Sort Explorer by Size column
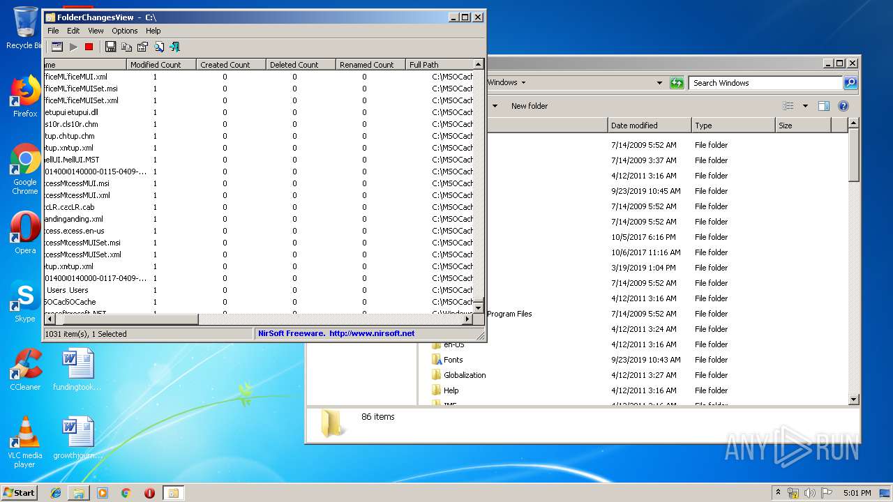 [x=803, y=125]
